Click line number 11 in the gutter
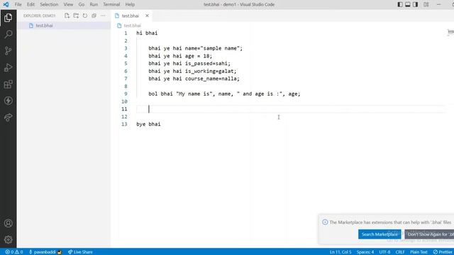This screenshot has width=454, height=255. 124,109
